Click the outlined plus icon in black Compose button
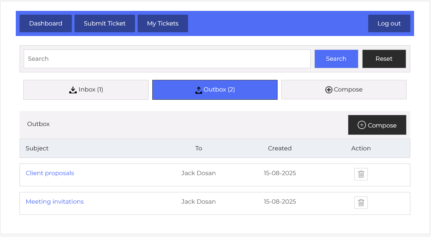 pyautogui.click(x=361, y=125)
